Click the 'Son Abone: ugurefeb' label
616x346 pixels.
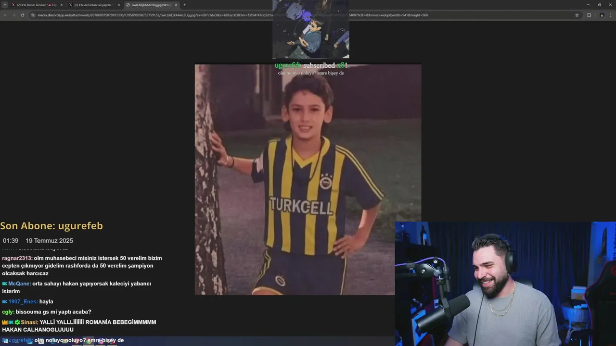[x=51, y=226]
